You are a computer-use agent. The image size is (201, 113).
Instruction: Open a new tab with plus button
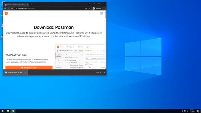coord(31,5)
